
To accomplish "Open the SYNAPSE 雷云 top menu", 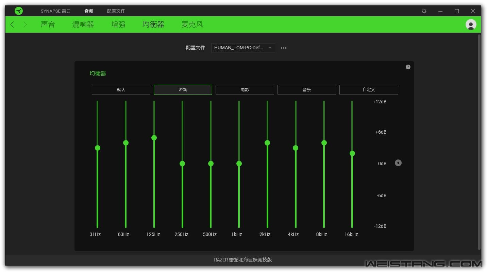I will pos(56,11).
